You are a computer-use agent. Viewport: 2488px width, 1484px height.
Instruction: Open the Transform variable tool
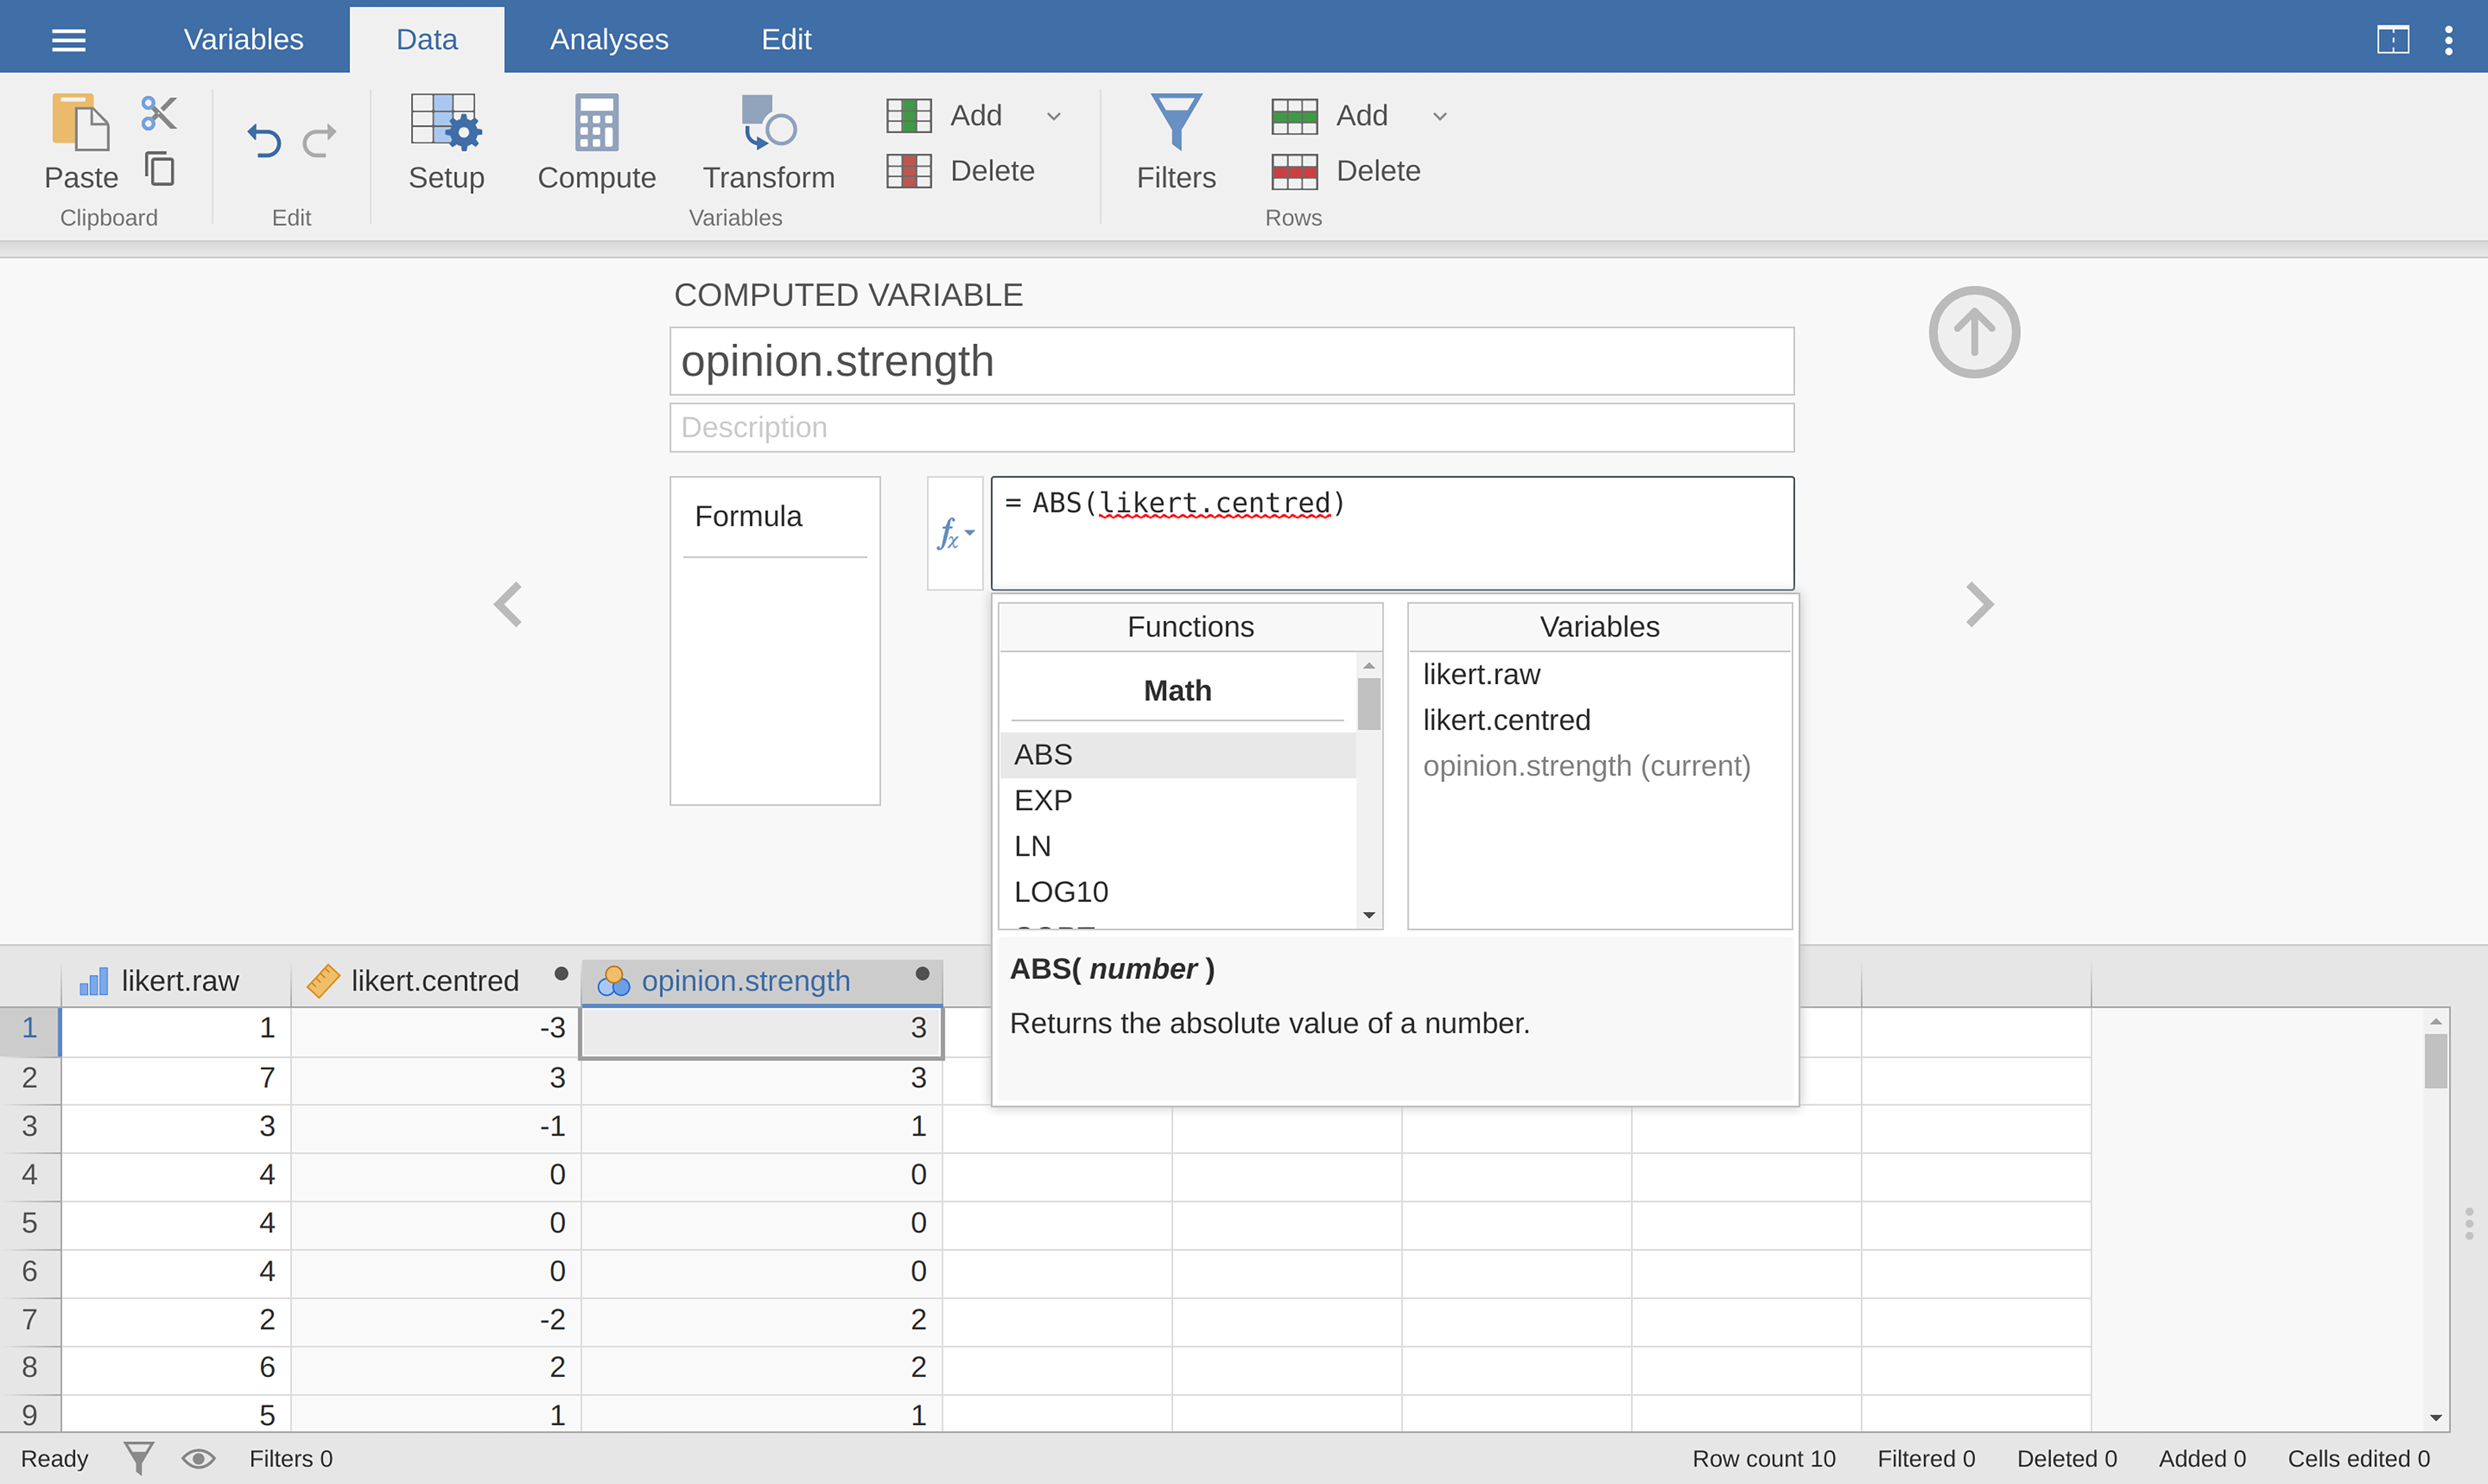[769, 142]
